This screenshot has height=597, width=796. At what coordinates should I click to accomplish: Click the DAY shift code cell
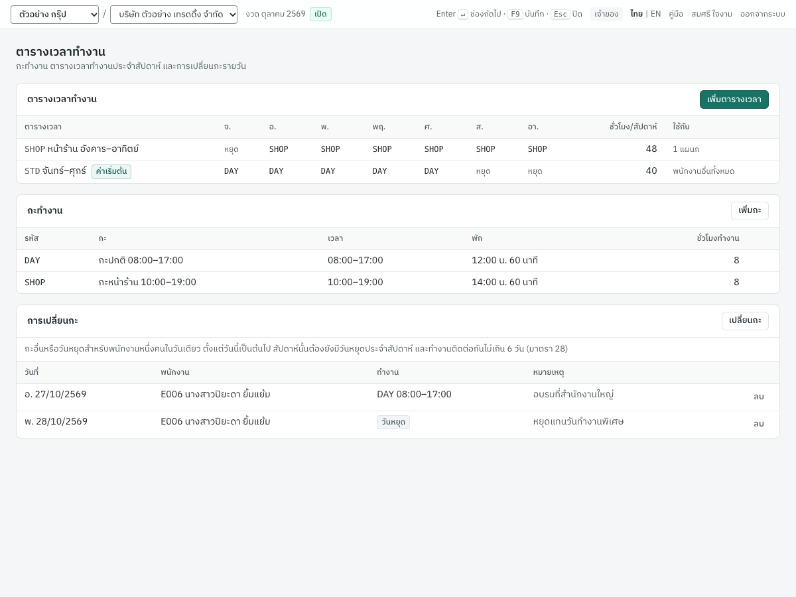click(x=33, y=261)
